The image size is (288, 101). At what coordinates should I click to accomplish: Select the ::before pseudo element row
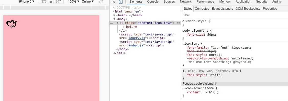pyautogui.click(x=130, y=27)
